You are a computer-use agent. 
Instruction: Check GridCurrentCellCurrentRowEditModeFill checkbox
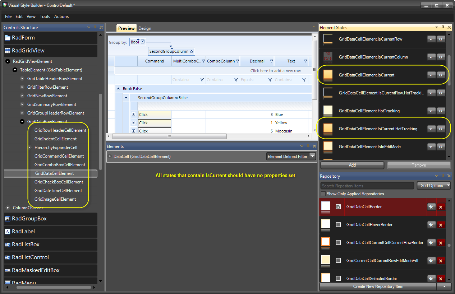pos(338,261)
